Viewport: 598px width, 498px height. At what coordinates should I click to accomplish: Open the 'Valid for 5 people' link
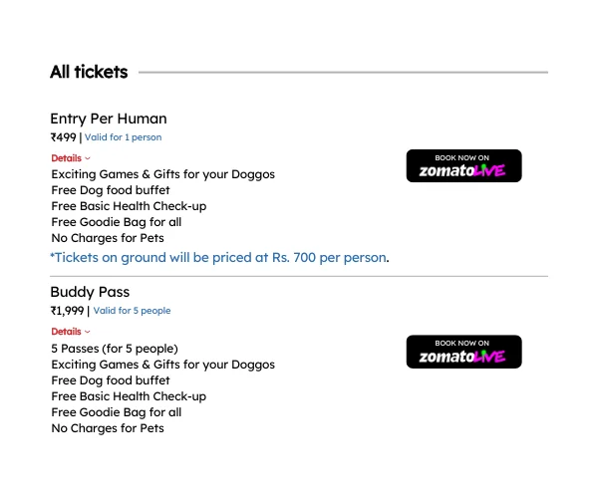(132, 311)
